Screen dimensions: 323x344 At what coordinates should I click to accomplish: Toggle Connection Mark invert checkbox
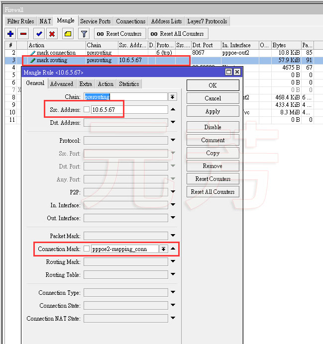coord(87,249)
